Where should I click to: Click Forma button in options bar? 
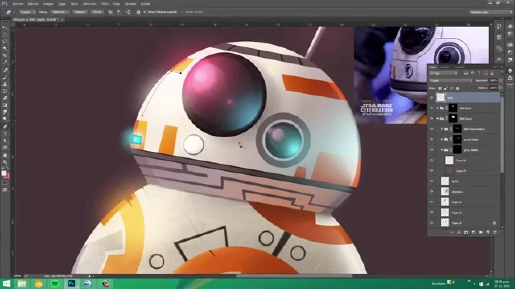pyautogui.click(x=97, y=12)
